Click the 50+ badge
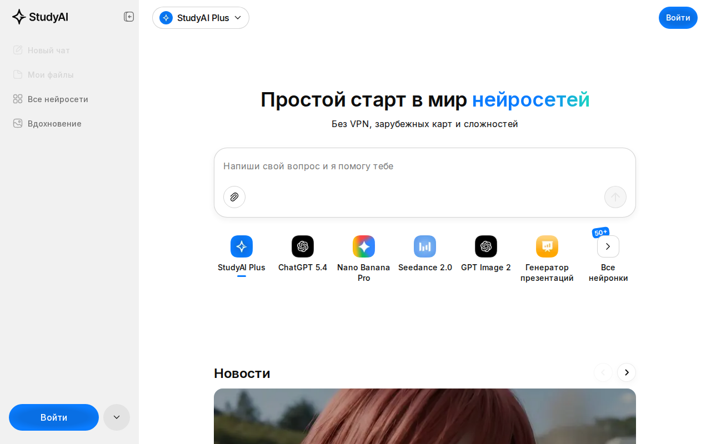711x444 pixels. pos(600,233)
